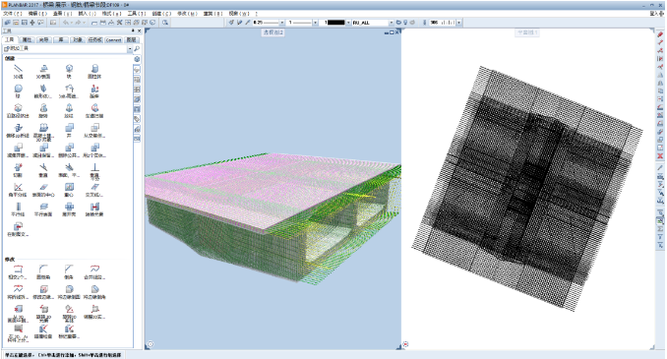Open the 工具 menu in the menu bar

(136, 14)
